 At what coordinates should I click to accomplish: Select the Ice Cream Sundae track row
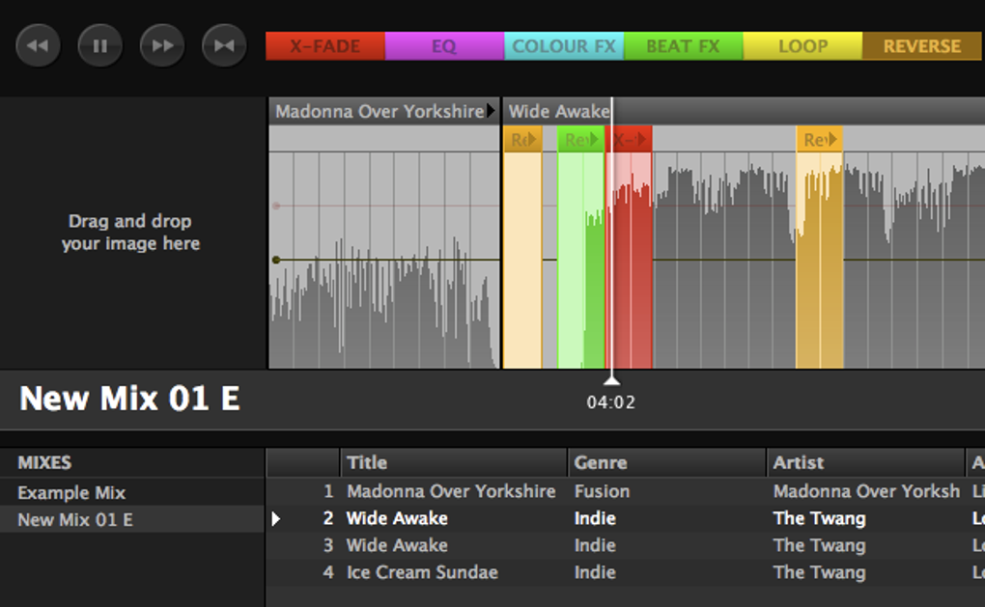pyautogui.click(x=625, y=572)
